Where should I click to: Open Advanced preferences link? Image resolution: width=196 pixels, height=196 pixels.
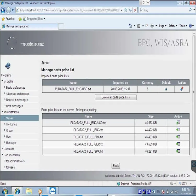[18, 94]
